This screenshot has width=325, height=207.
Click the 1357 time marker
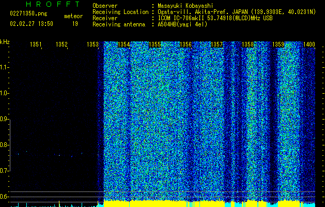pos(216,45)
